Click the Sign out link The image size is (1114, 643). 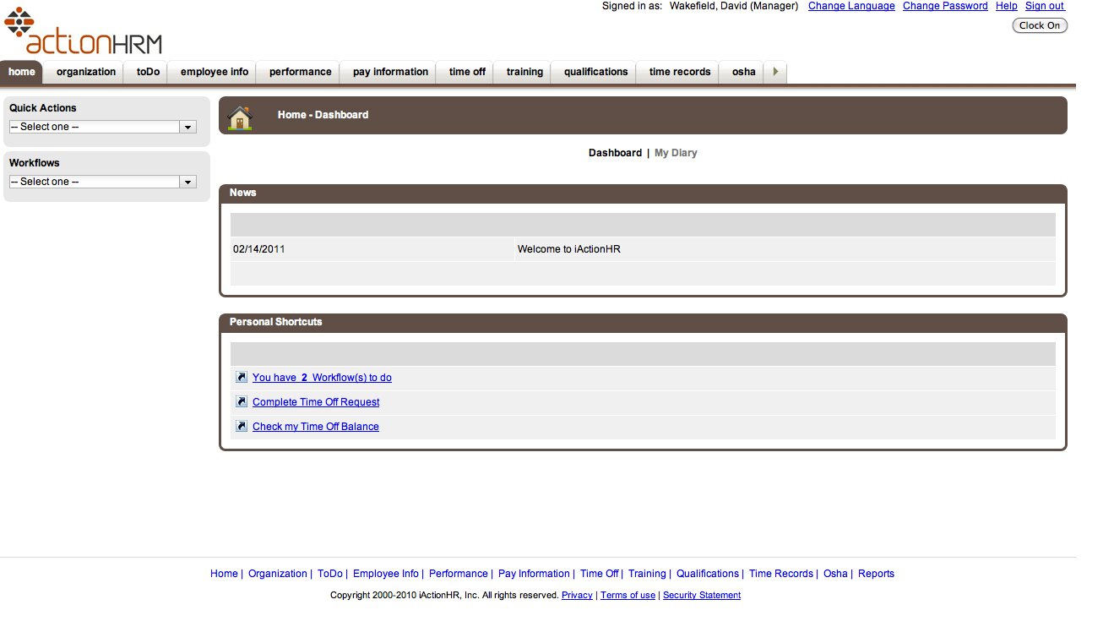click(x=1045, y=6)
